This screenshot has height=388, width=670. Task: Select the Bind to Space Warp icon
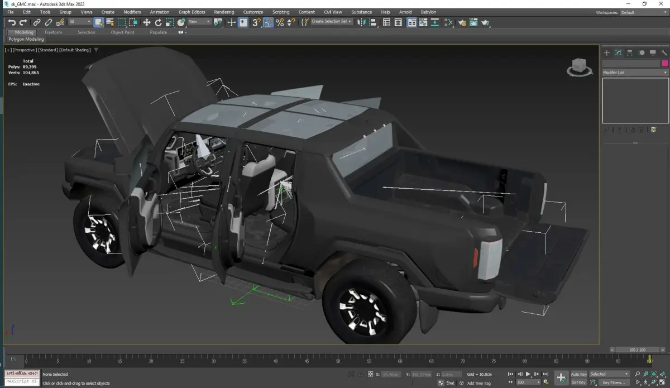click(60, 22)
